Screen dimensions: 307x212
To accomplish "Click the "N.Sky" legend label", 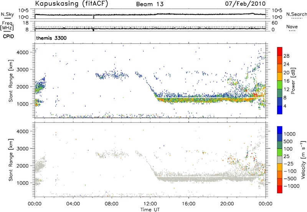I will (x=7, y=15).
